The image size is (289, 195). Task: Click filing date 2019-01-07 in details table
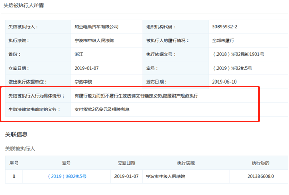[x=86, y=68]
